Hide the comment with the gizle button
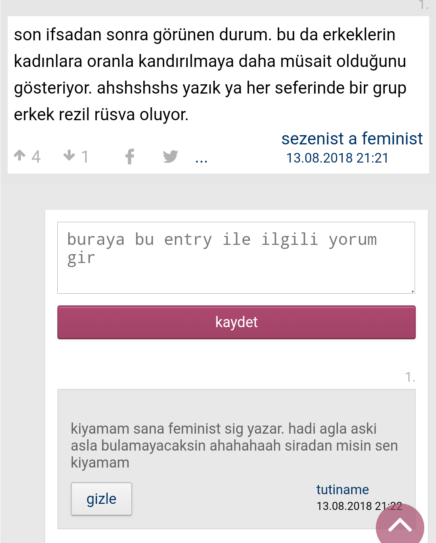436x543 pixels. [101, 499]
